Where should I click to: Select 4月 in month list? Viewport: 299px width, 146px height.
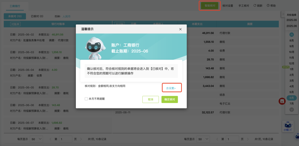coord(292,86)
